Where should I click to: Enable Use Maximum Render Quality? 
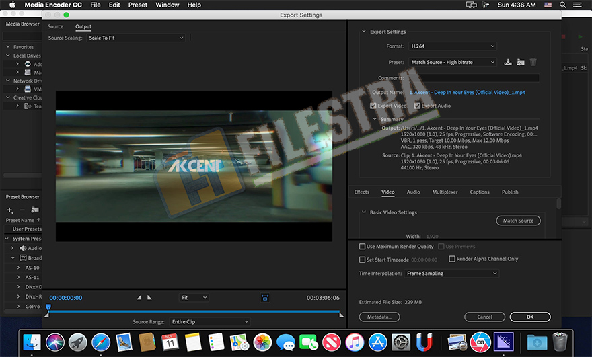(x=362, y=247)
